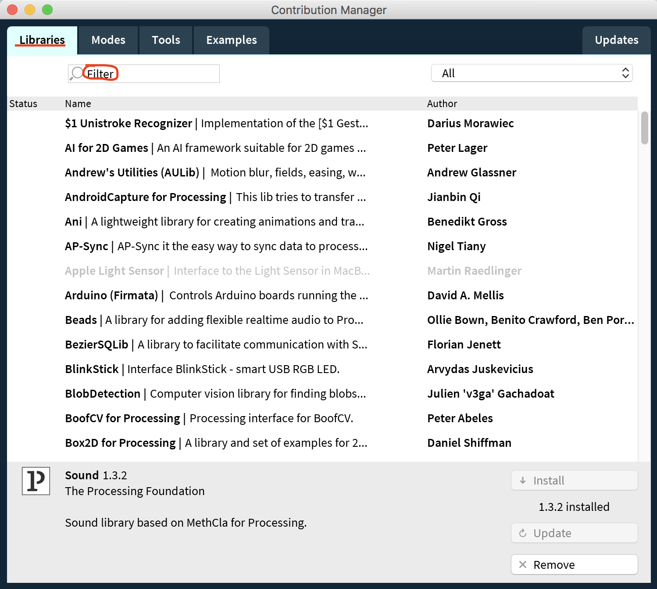Click author Darius Morawiec
Image resolution: width=657 pixels, height=589 pixels.
pos(471,123)
